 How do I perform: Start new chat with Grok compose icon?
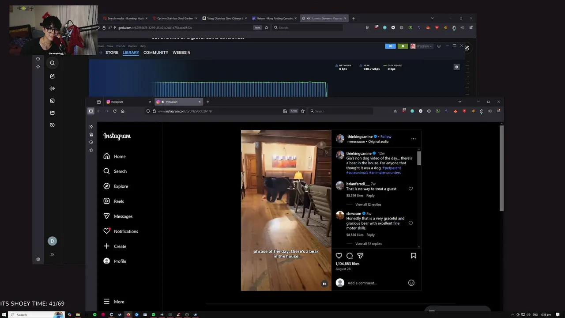(x=52, y=76)
